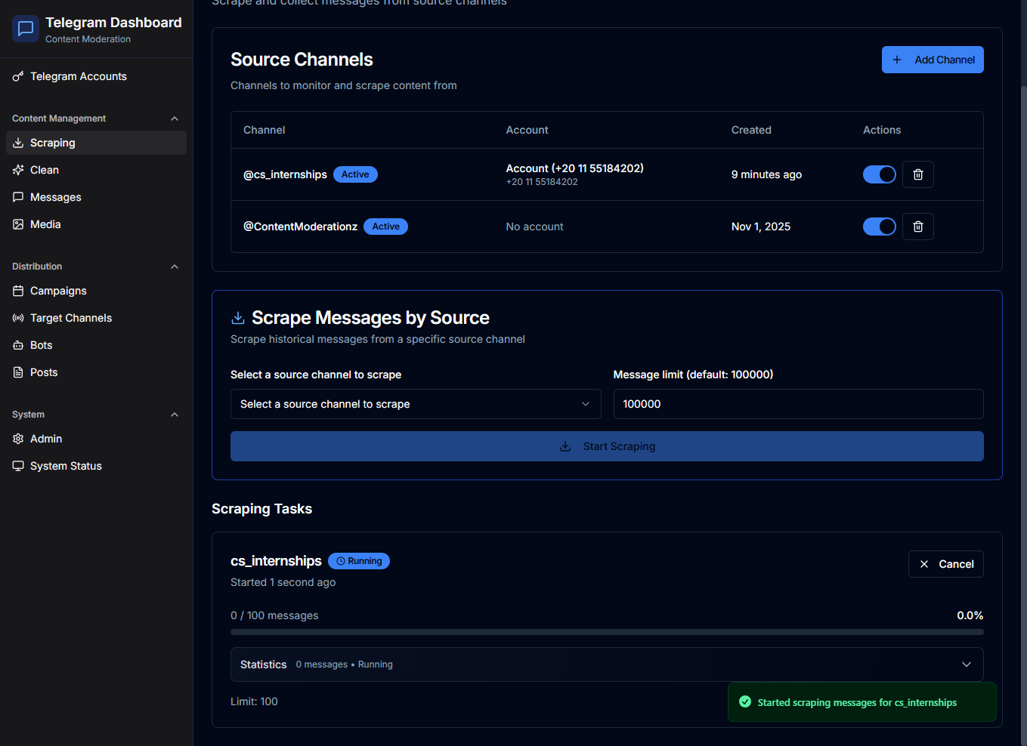Click the Active badge for @ContentModerationz
Screen dimensions: 1027x746
pyautogui.click(x=385, y=227)
